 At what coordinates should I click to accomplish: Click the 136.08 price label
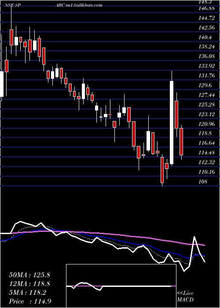(207, 57)
